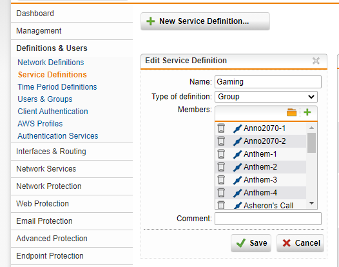The width and height of the screenshot is (339, 267).
Task: Click service icon next to Anthem-2
Action: point(237,167)
